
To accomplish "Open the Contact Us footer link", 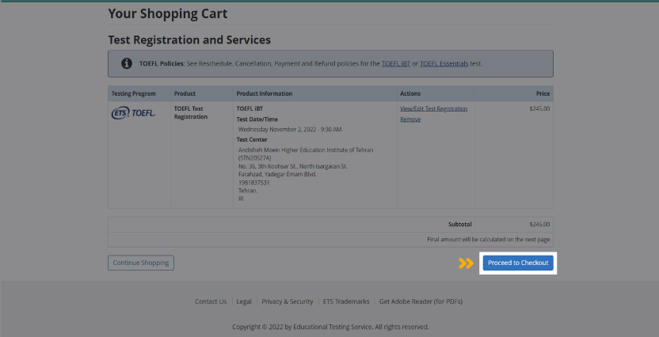I will pyautogui.click(x=211, y=301).
